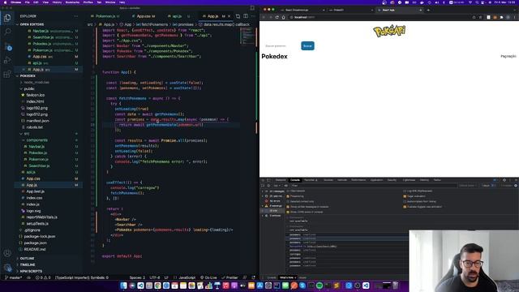Toggle the Log XMLHttpRequests checkbox
This screenshot has width=519, height=292.
(405, 191)
